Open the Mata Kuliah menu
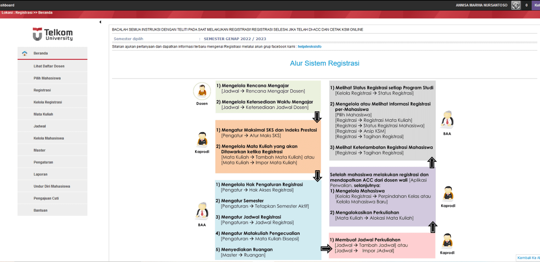The image size is (540, 262). 43,114
